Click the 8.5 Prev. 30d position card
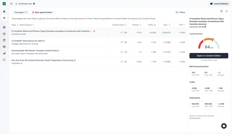Image resolution: width=232 pixels, height=134 pixels. [x=209, y=74]
